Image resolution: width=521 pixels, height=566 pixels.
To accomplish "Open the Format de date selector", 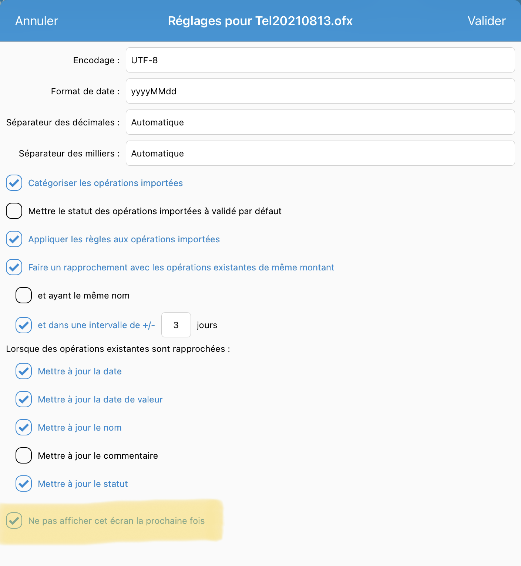I will pos(320,91).
